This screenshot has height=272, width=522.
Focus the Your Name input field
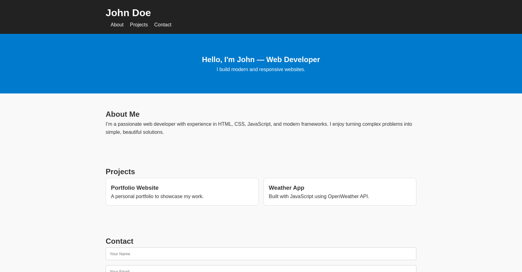click(x=261, y=254)
